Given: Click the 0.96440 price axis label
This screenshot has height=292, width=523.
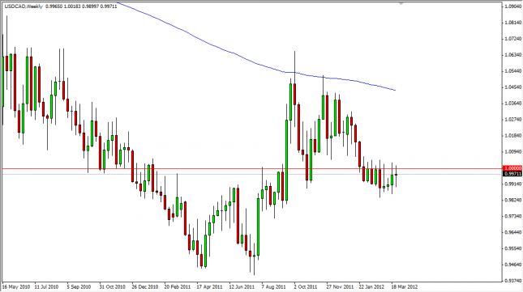Looking at the screenshot, I should click(x=513, y=232).
